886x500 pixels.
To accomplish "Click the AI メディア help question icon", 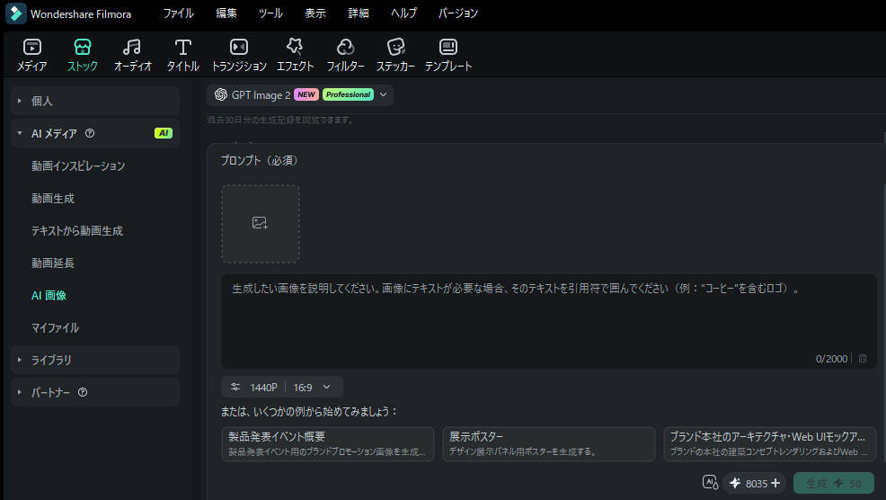I will (90, 133).
